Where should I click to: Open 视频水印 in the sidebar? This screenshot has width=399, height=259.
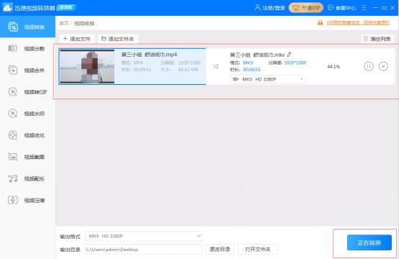click(x=27, y=114)
